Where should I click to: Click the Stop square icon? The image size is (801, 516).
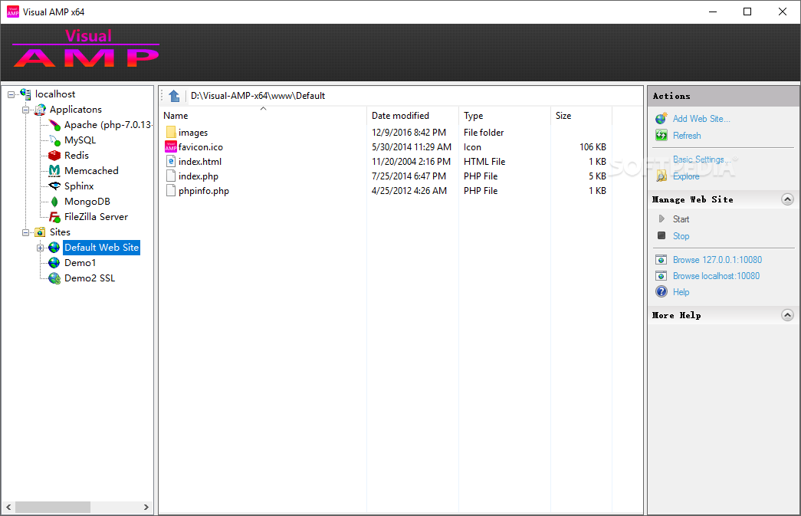point(661,235)
